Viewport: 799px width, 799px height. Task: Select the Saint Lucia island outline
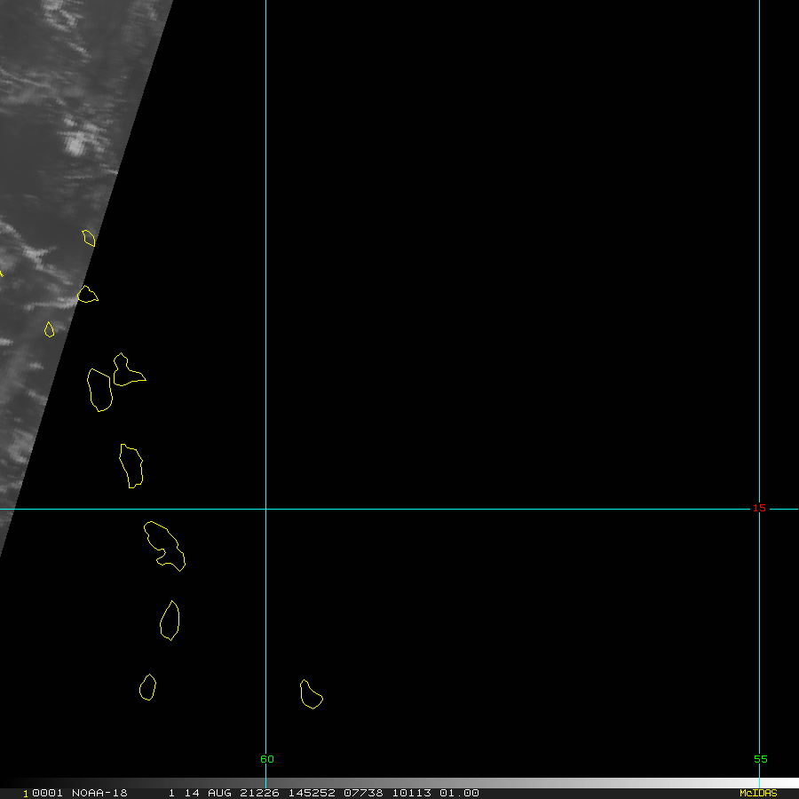(170, 620)
